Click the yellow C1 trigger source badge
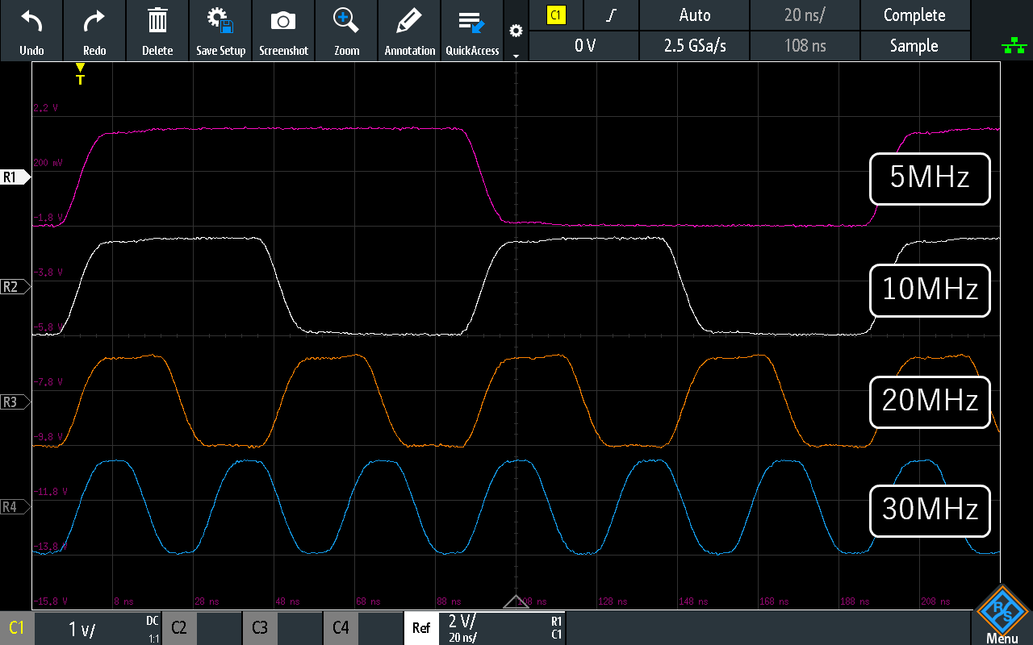 [556, 15]
